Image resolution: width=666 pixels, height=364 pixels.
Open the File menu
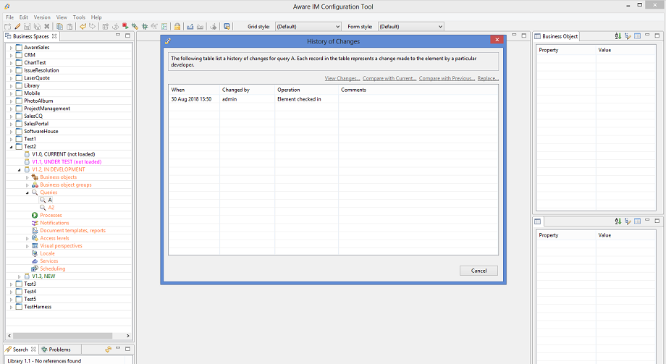(9, 17)
